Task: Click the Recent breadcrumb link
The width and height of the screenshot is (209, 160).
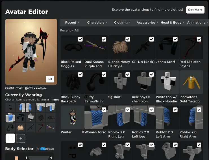Action: click(x=65, y=30)
